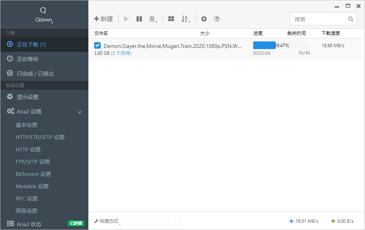The image size is (365, 230).
Task: Uncheck the Demon.Slayer download checkbox
Action: (x=97, y=46)
